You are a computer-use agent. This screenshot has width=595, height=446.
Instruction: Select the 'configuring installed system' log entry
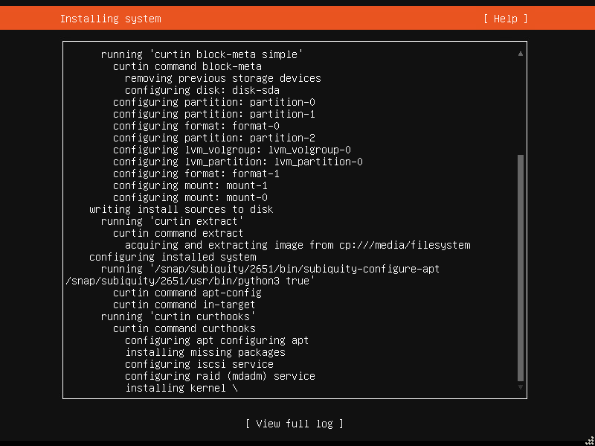point(173,257)
